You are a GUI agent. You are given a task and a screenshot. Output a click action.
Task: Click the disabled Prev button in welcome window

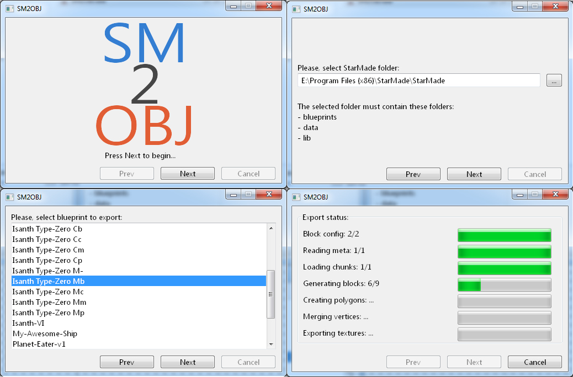127,174
